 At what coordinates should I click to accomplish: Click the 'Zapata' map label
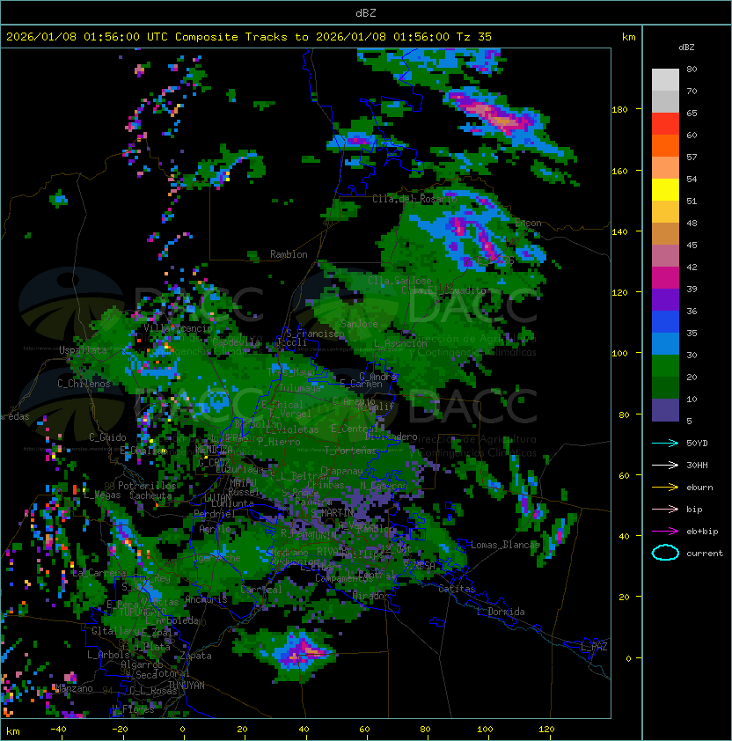click(195, 656)
